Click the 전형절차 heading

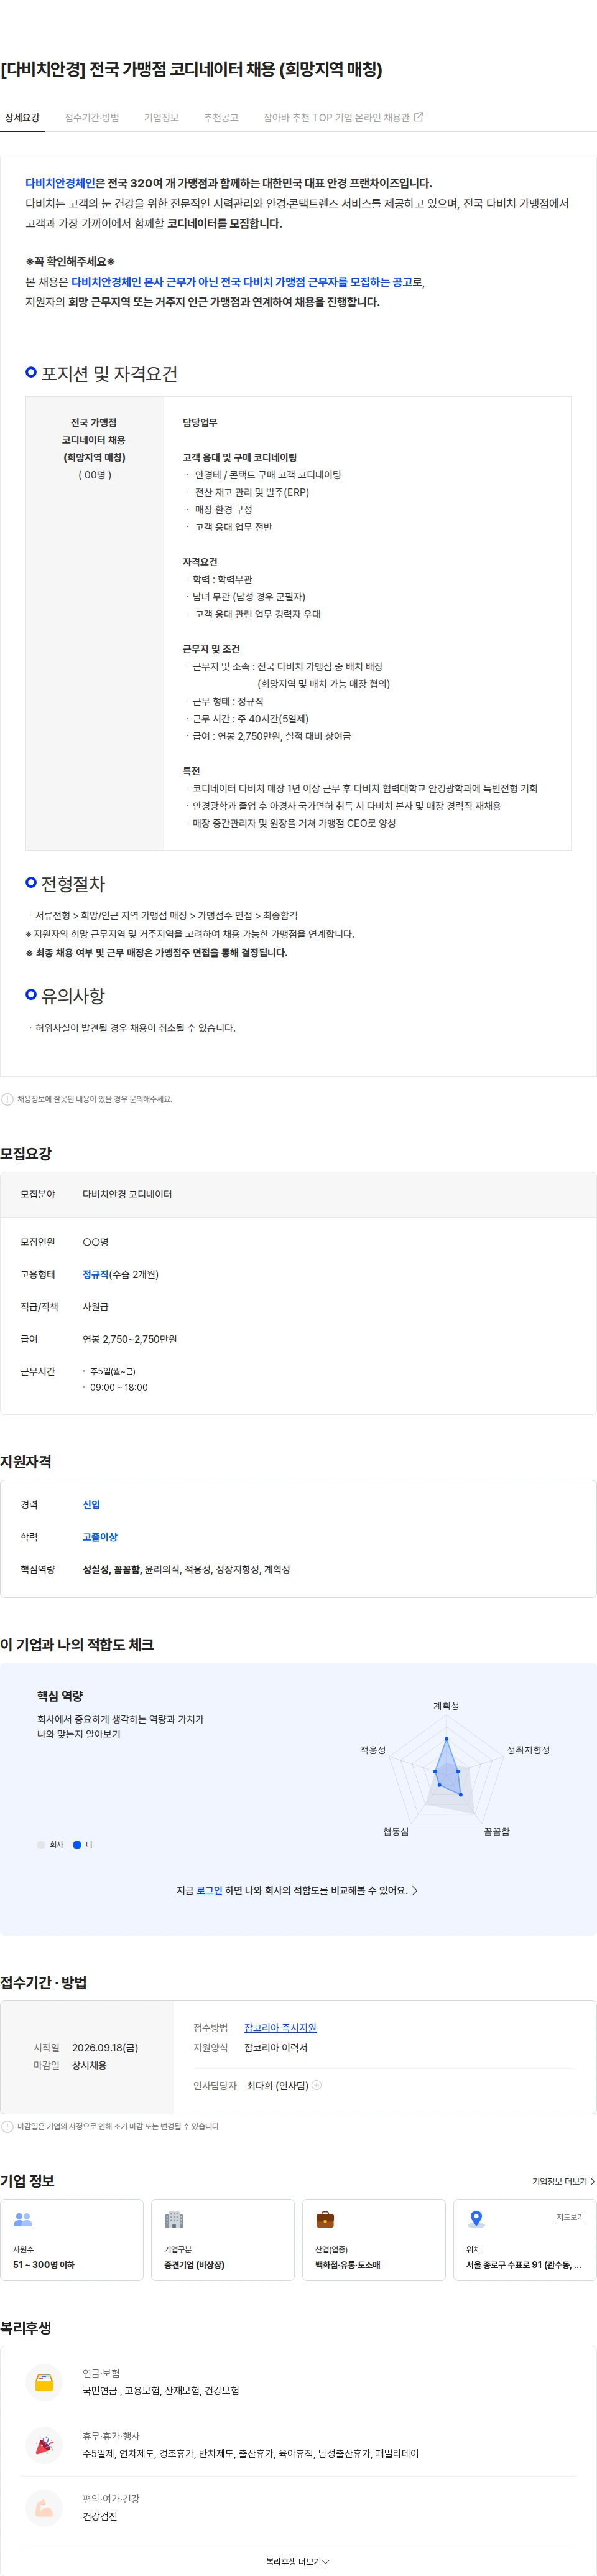[x=73, y=884]
